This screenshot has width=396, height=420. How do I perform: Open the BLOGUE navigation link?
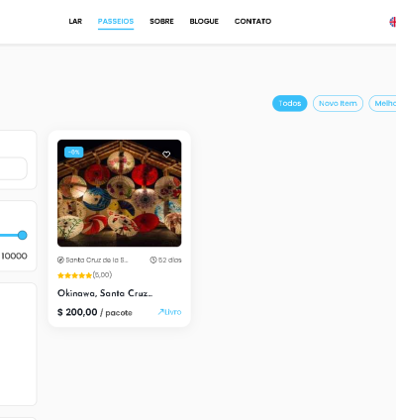204,21
